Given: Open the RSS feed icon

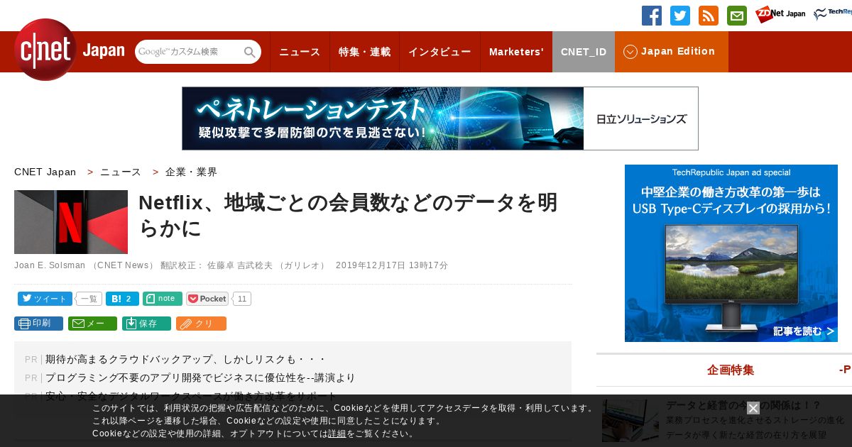Looking at the screenshot, I should coord(709,16).
